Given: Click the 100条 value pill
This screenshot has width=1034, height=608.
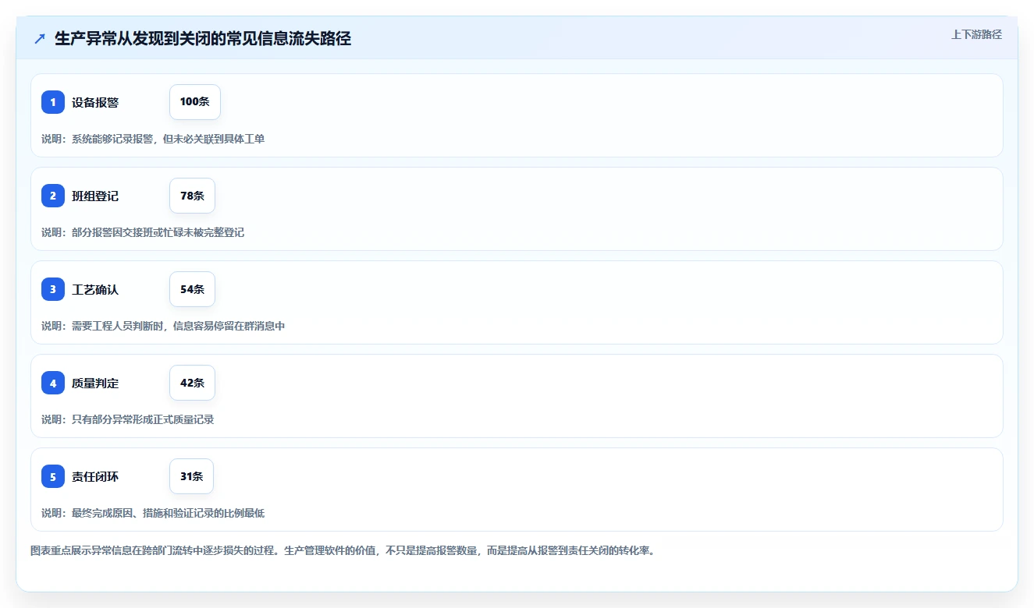Looking at the screenshot, I should (x=195, y=102).
